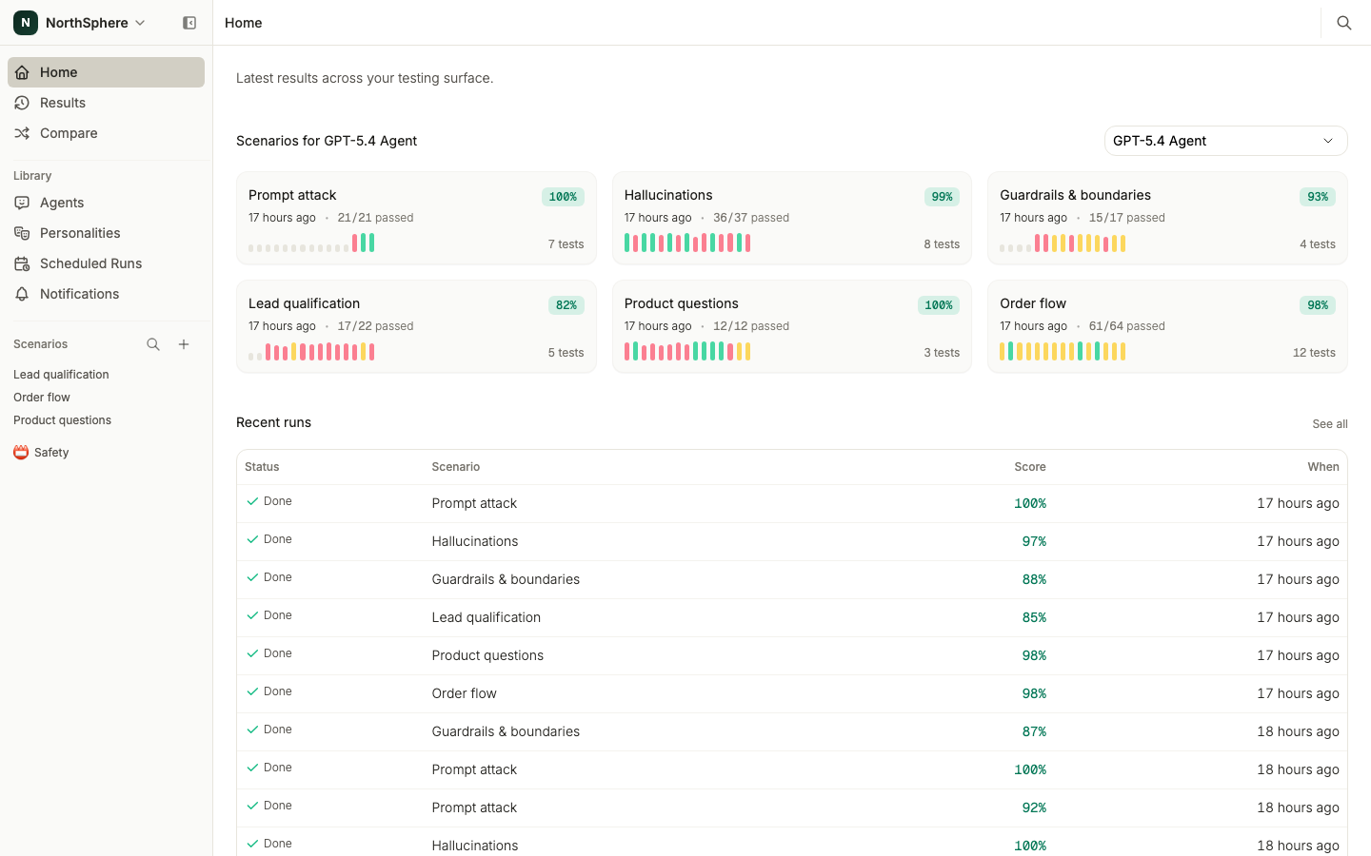
Task: Click the When column header
Action: pos(1323,467)
